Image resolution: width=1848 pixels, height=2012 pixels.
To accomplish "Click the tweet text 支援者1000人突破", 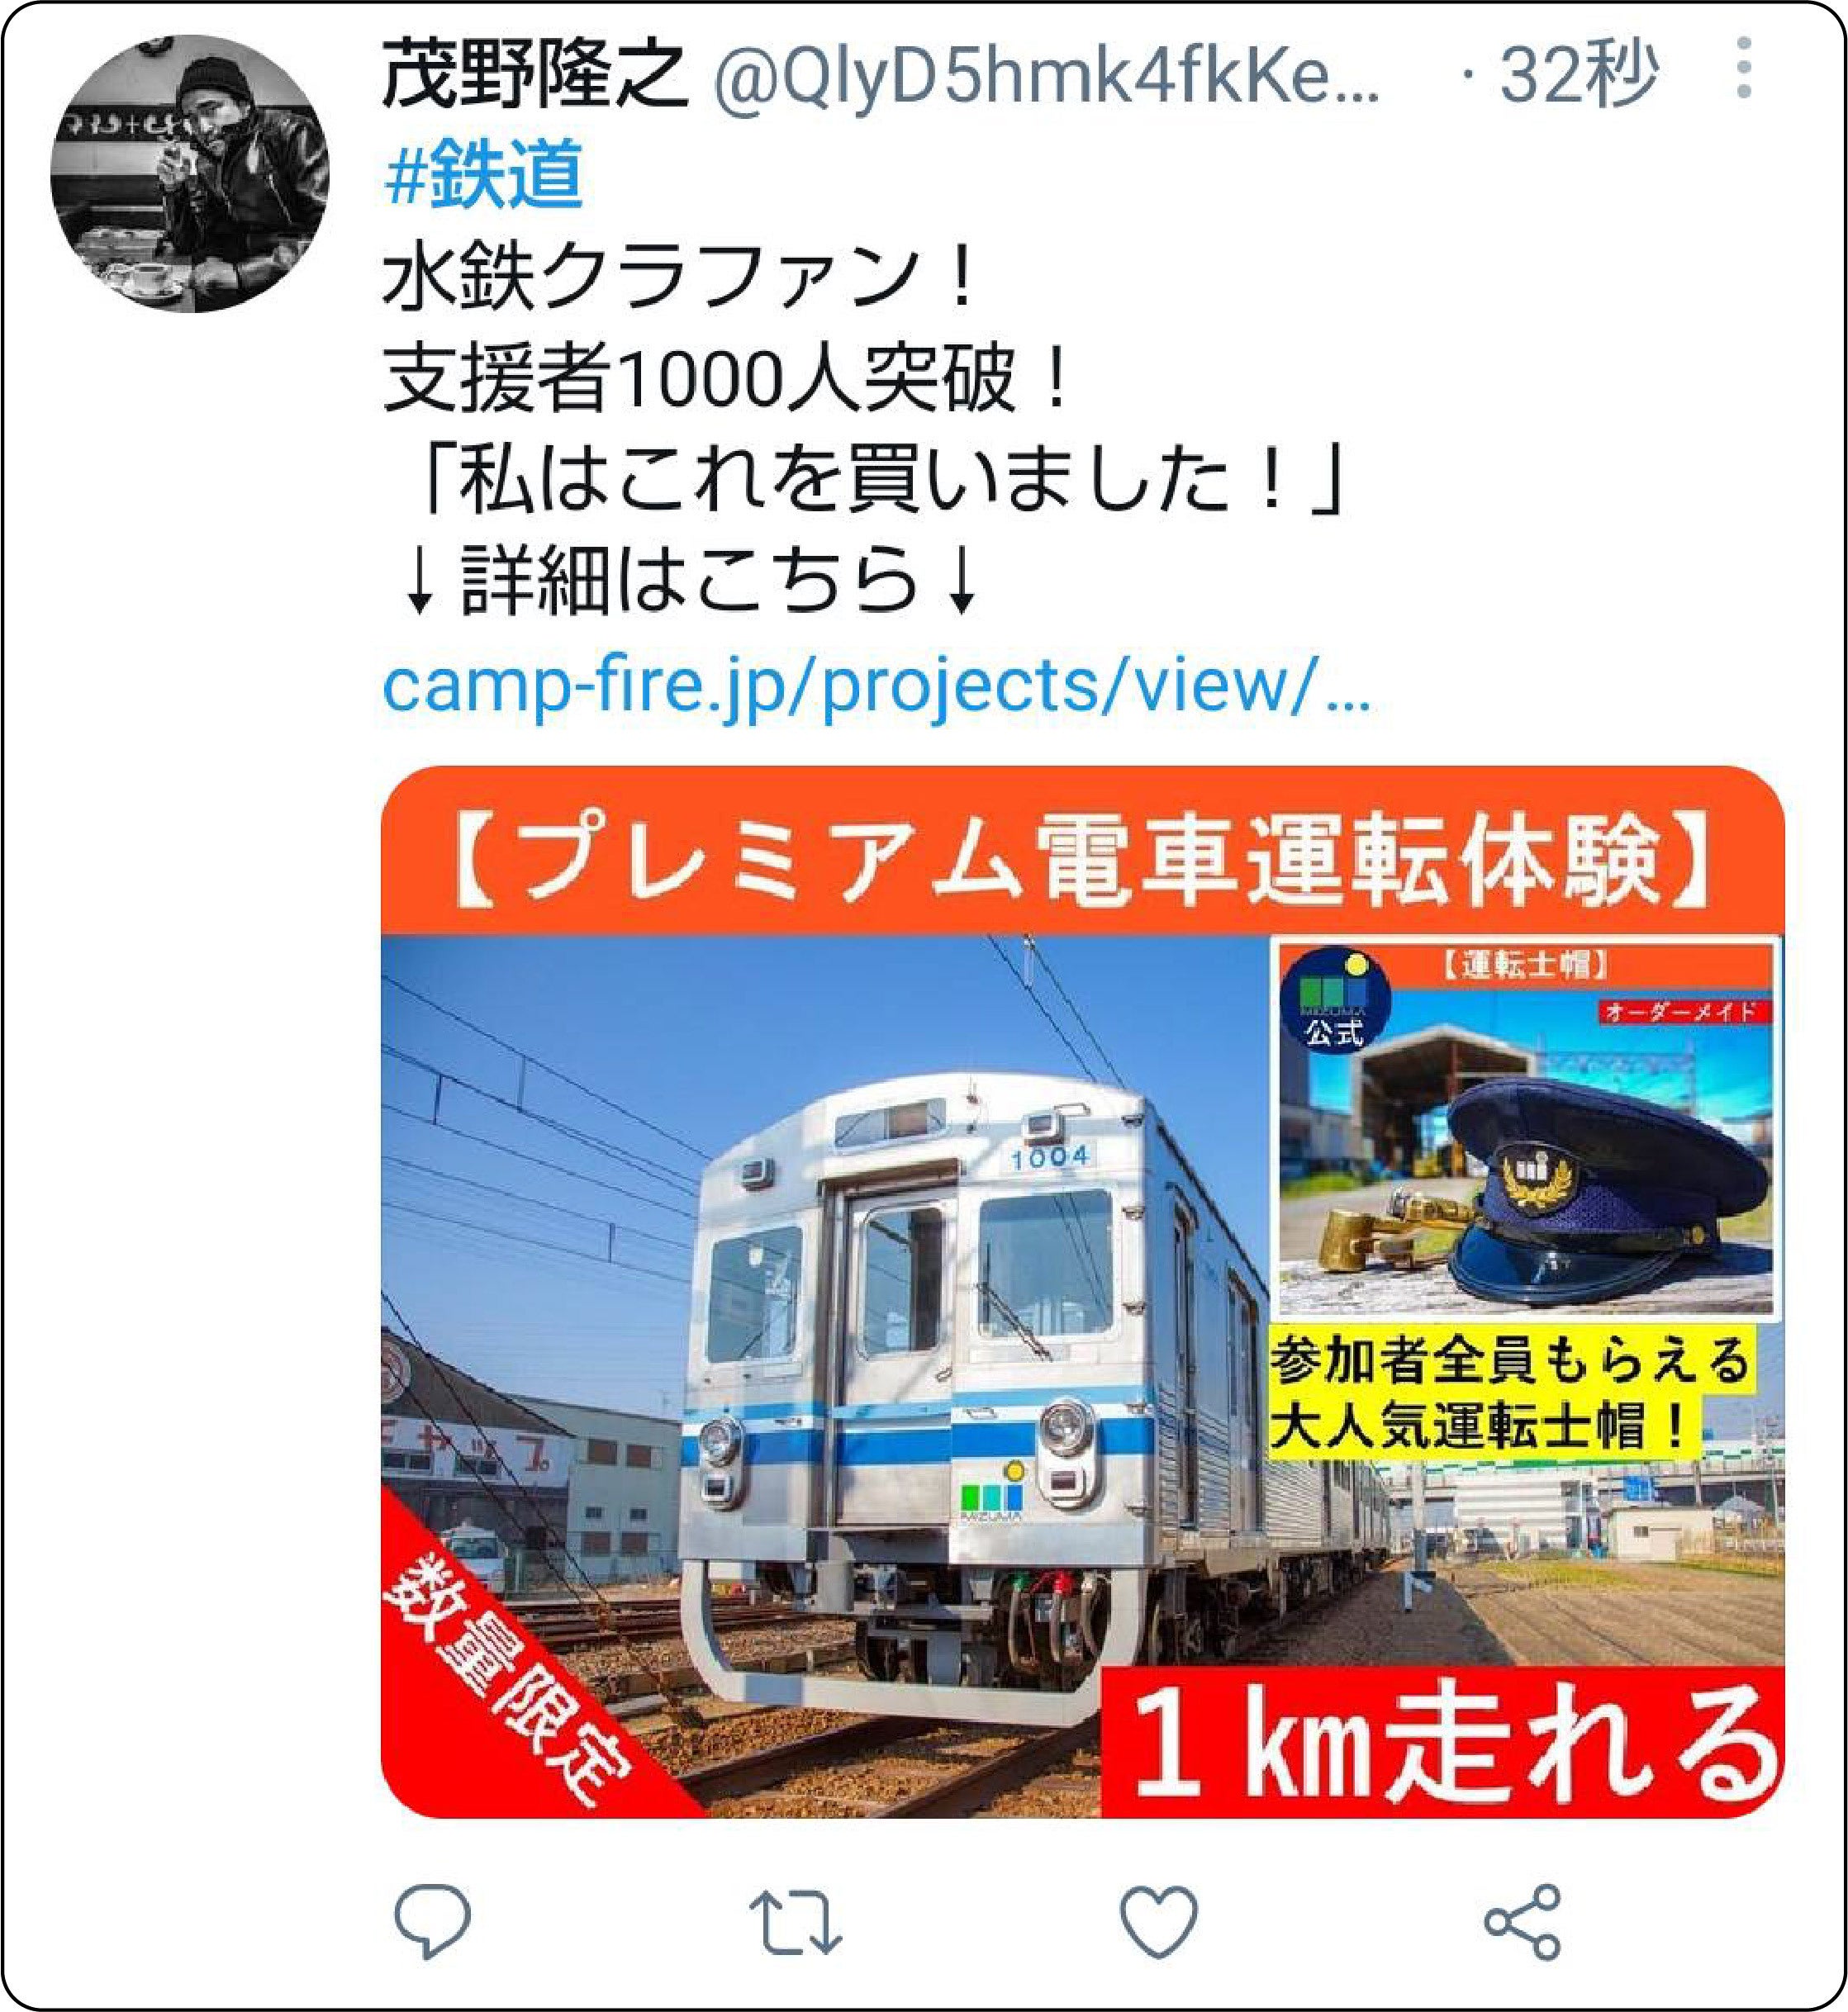I will pyautogui.click(x=728, y=381).
